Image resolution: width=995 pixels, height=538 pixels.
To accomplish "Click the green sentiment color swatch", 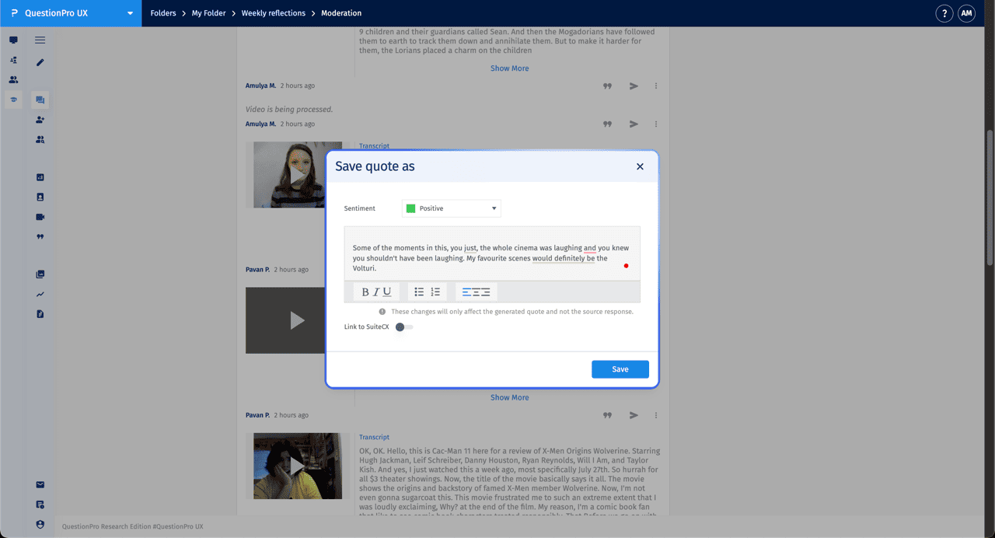I will (x=411, y=208).
